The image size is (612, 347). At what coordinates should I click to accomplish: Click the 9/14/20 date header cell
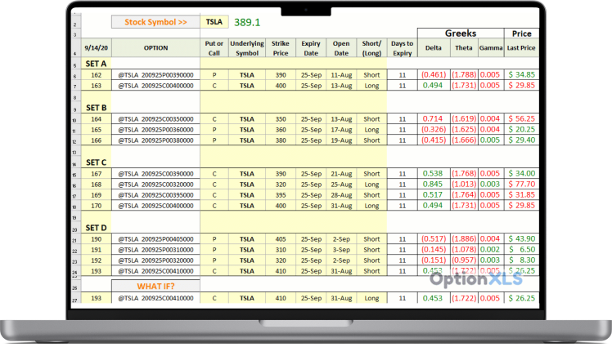tap(96, 48)
